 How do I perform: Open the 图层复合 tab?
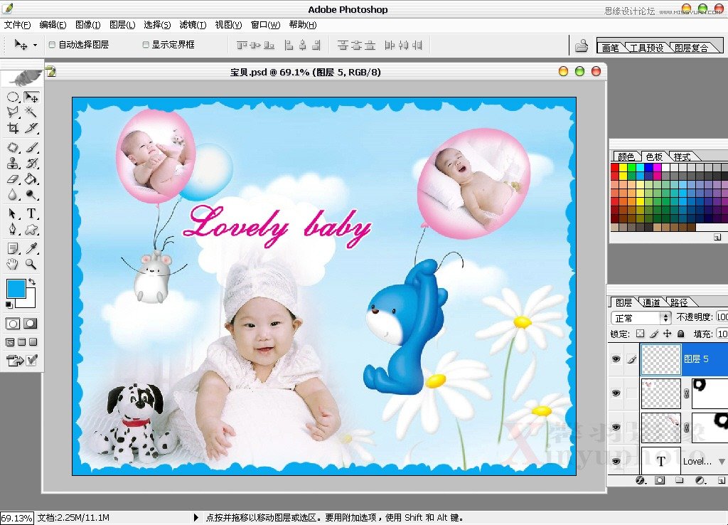coord(691,48)
